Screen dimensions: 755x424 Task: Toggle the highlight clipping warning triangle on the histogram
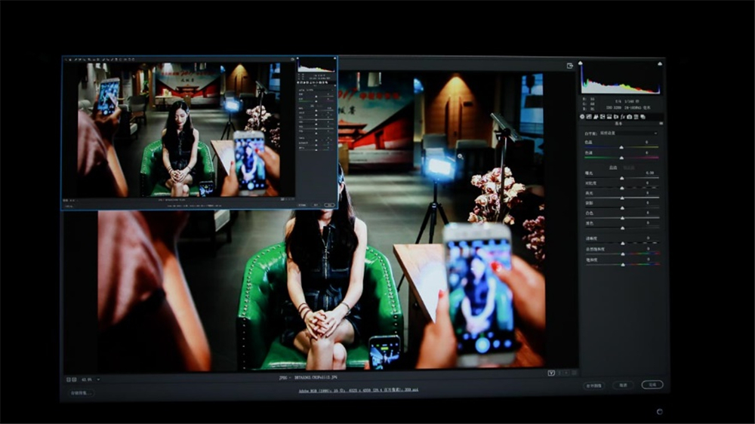(x=660, y=63)
